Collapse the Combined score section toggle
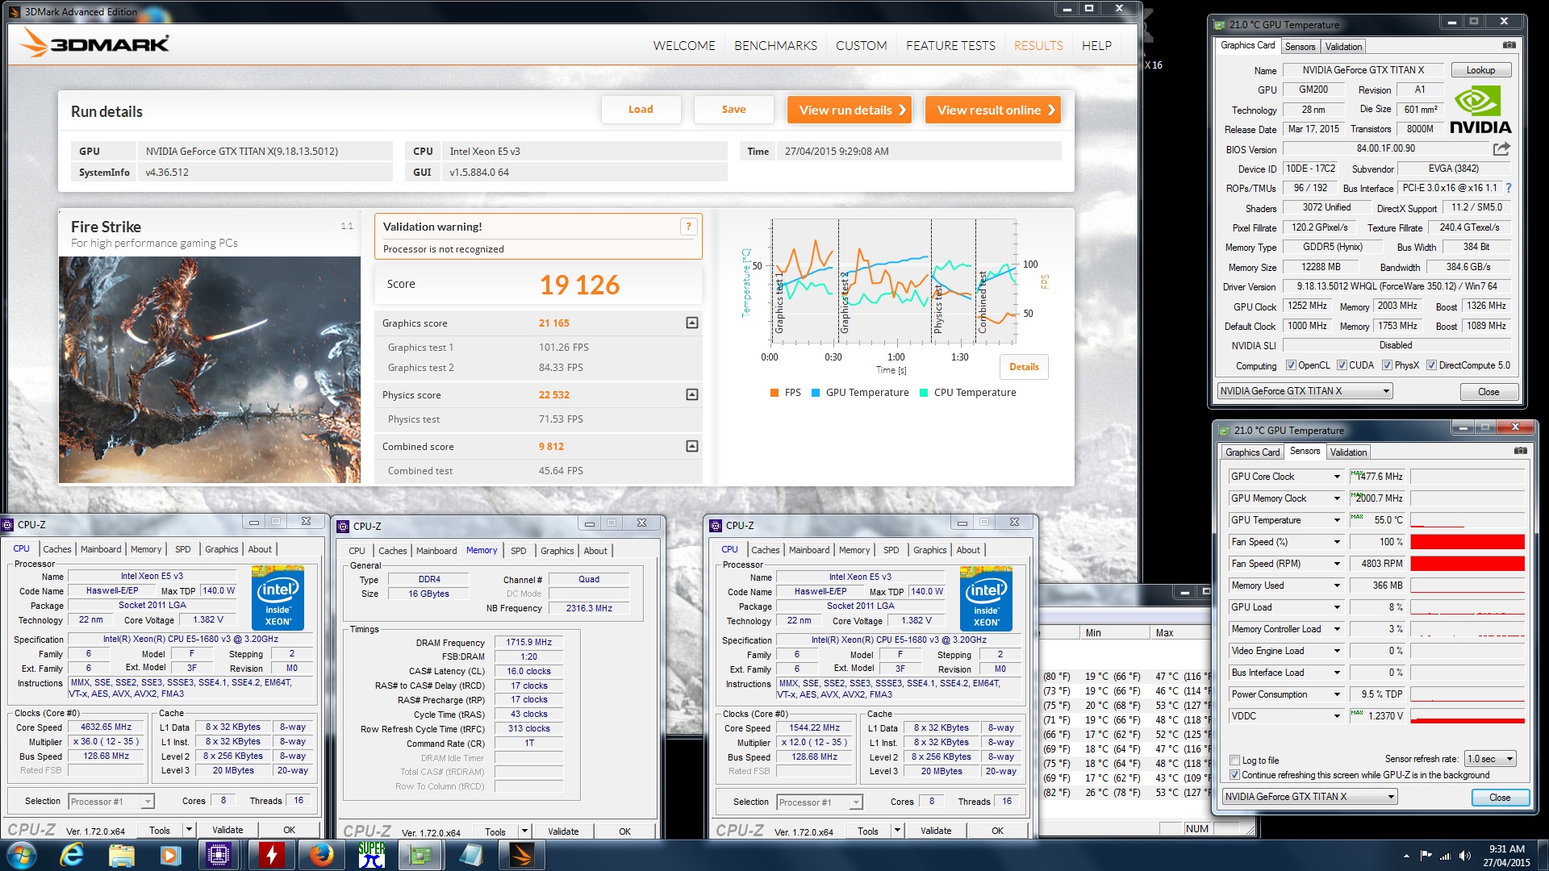Screen dimensions: 1549x871 click(x=691, y=446)
